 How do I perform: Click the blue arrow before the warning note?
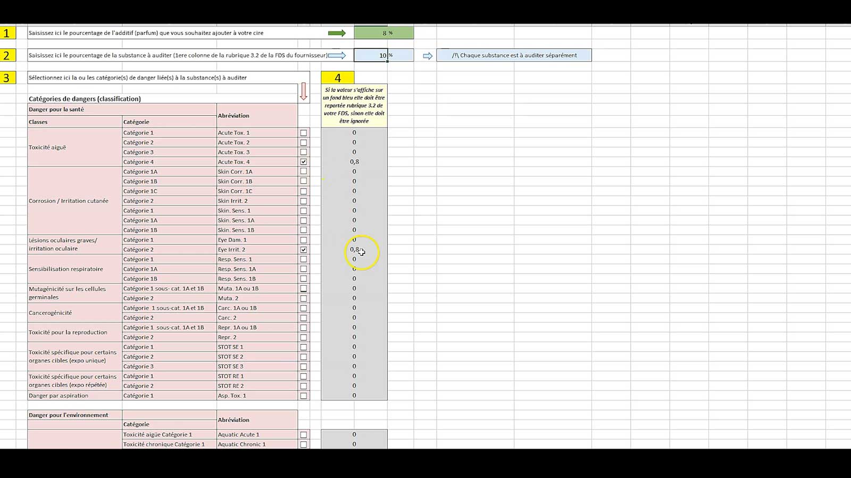pyautogui.click(x=428, y=56)
